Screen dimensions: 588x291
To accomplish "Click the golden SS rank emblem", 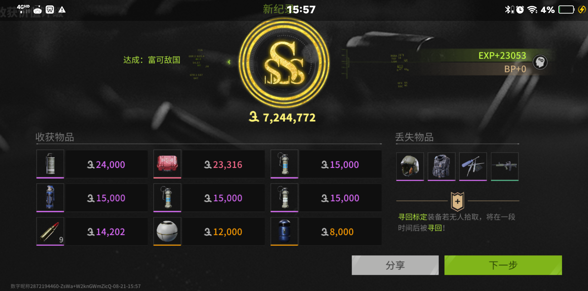I will point(284,63).
